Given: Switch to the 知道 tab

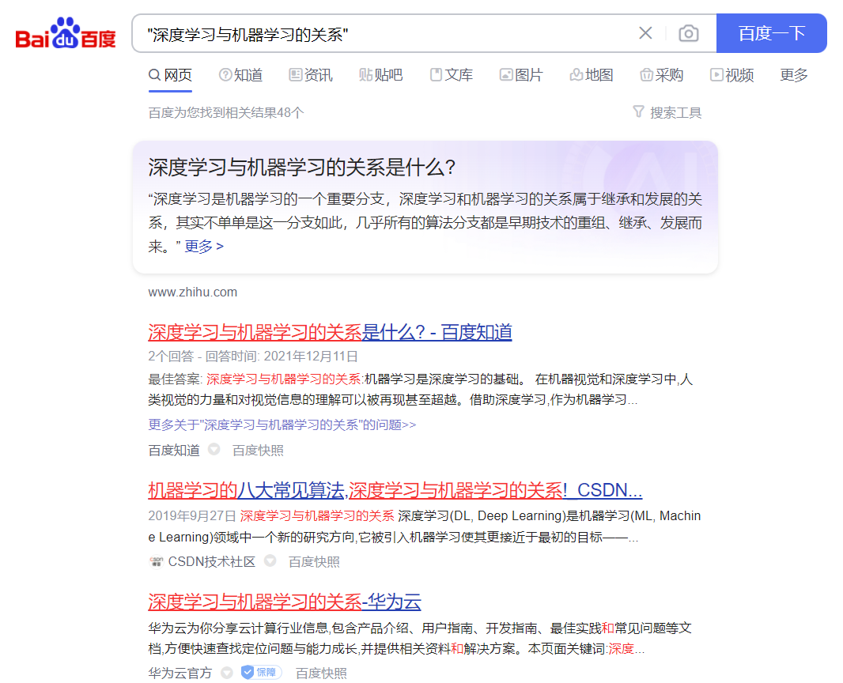Looking at the screenshot, I should coord(241,74).
